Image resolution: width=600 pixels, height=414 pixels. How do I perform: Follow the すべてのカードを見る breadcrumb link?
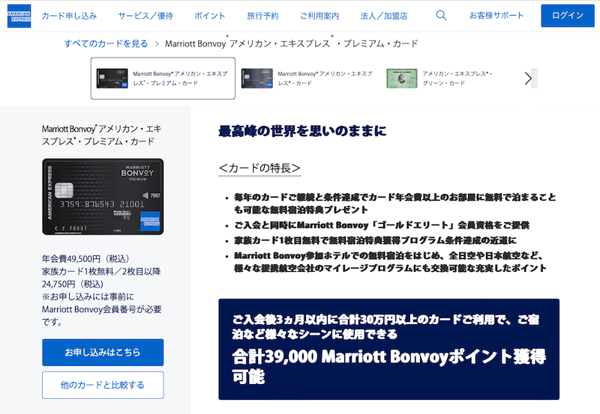106,43
